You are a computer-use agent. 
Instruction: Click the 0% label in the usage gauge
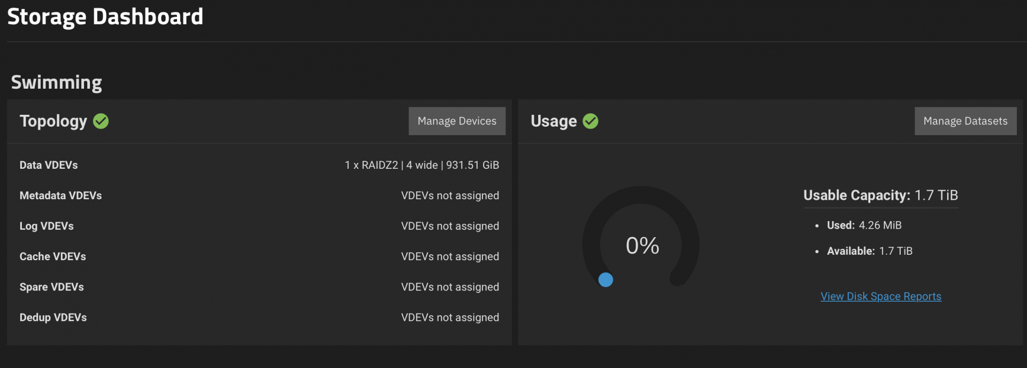[642, 246]
